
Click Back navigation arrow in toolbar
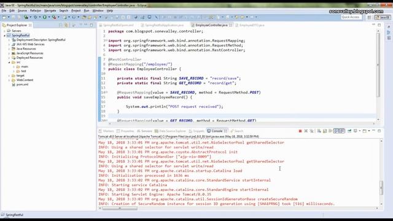pos(242,17)
